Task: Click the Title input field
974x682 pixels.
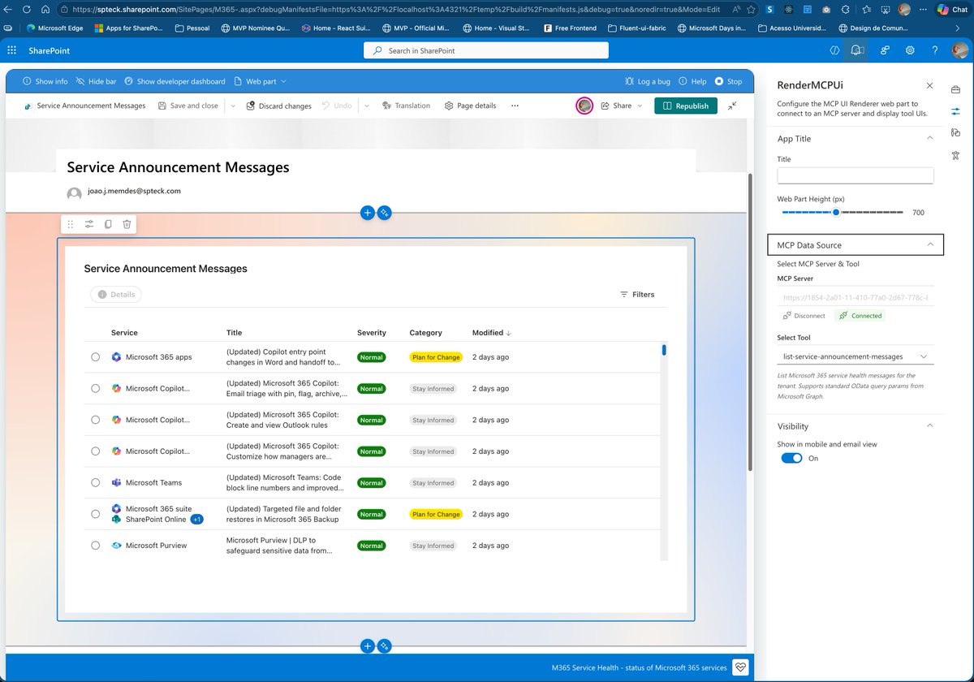Action: coord(855,175)
